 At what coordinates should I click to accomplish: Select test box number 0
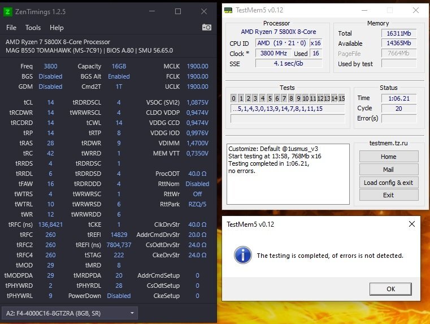233,98
